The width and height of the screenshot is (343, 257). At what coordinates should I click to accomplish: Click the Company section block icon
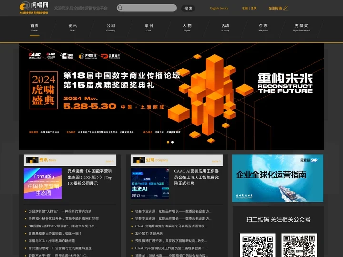pyautogui.click(x=139, y=160)
